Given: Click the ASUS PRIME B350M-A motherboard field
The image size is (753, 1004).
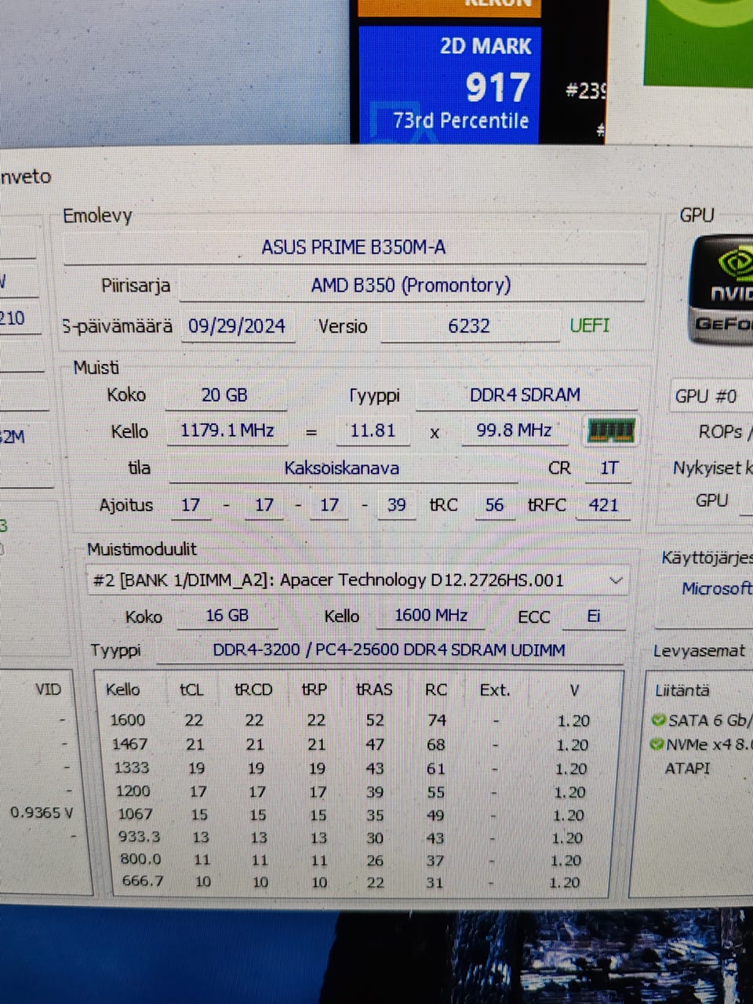Looking at the screenshot, I should pyautogui.click(x=354, y=248).
